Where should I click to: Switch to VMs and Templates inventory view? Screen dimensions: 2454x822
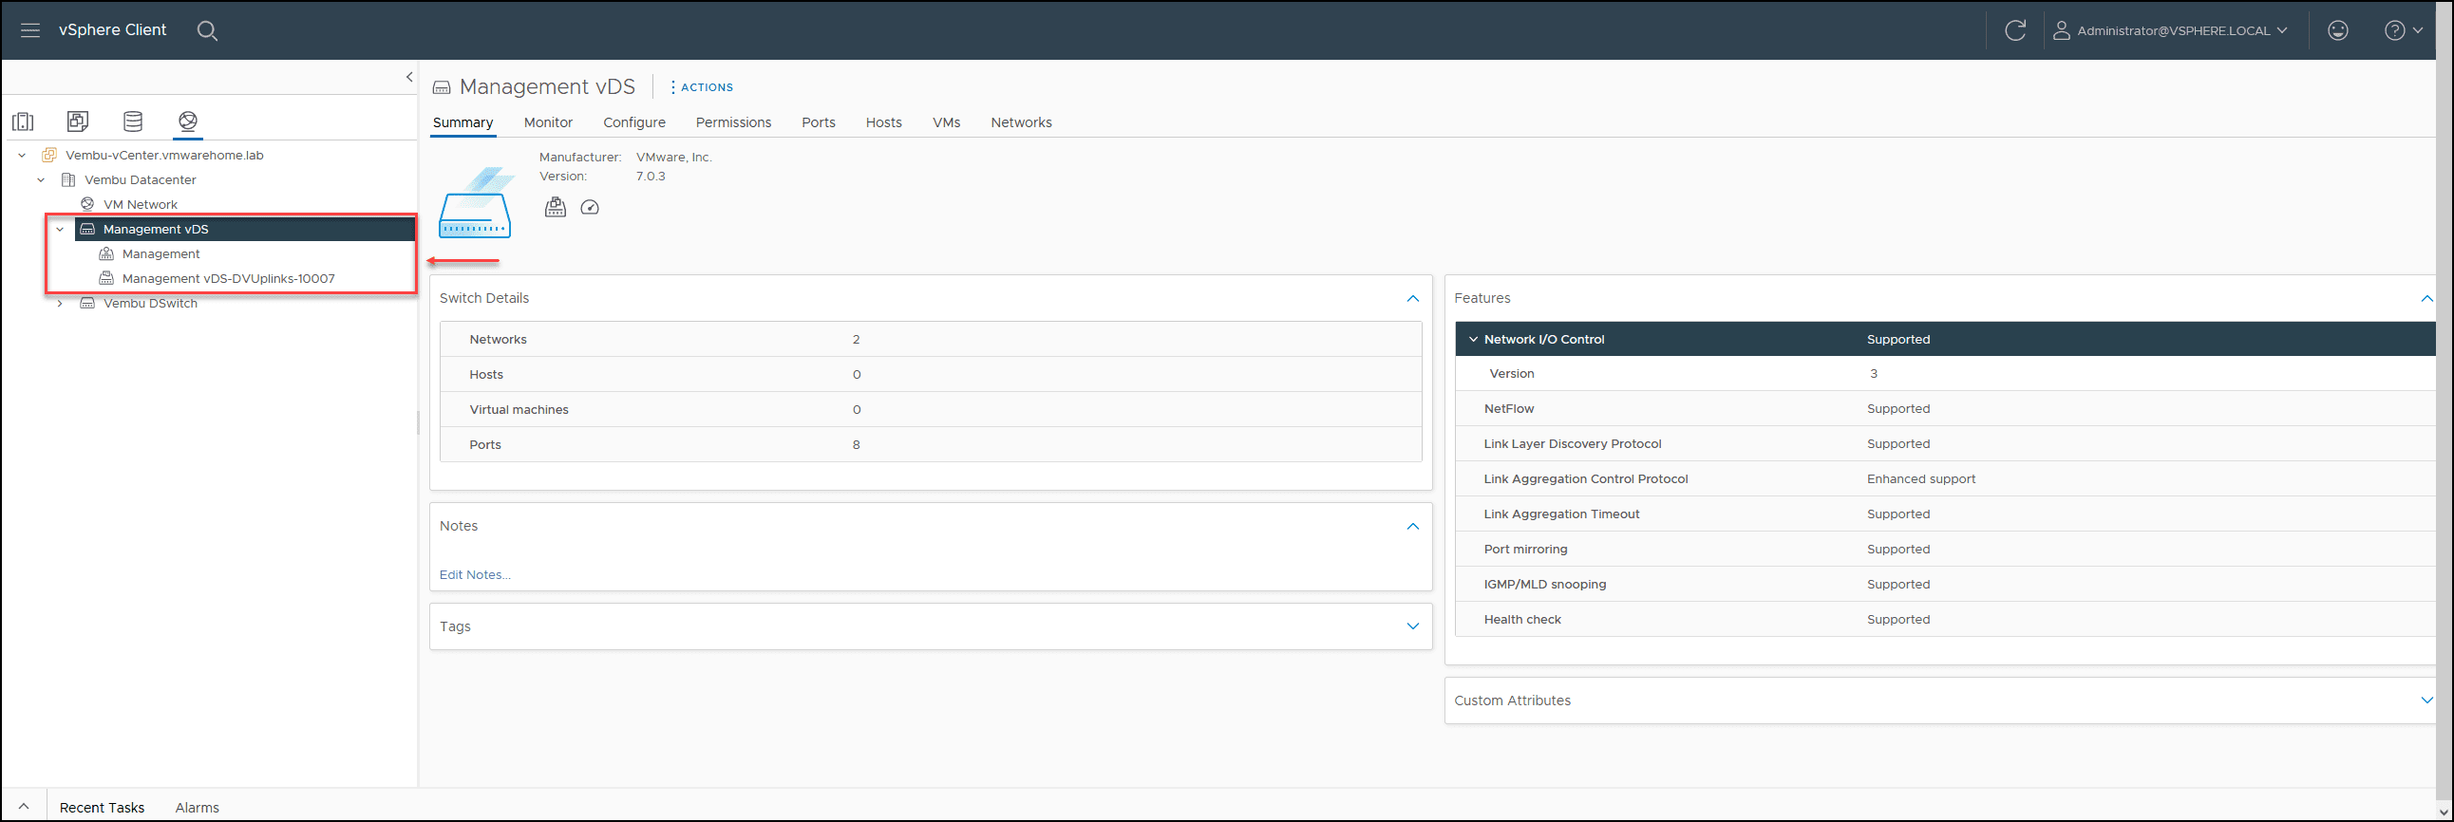coord(78,121)
